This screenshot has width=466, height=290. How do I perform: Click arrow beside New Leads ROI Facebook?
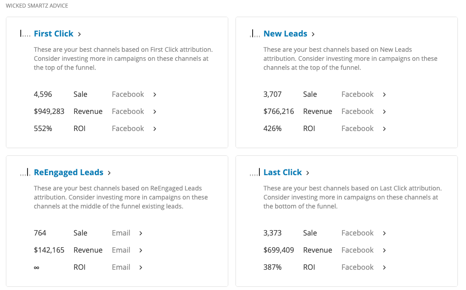click(384, 129)
